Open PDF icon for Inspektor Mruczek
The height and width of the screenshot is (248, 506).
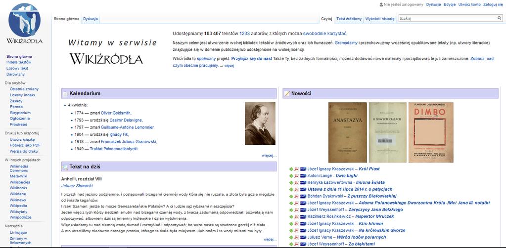(297, 217)
